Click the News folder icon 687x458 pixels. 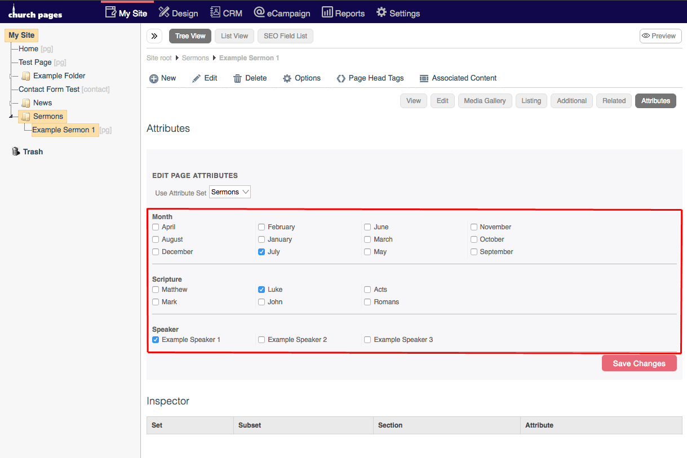click(26, 103)
